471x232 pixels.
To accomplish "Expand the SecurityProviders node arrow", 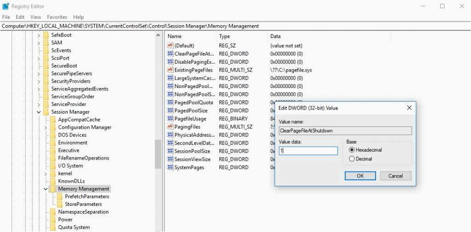I will [x=39, y=81].
